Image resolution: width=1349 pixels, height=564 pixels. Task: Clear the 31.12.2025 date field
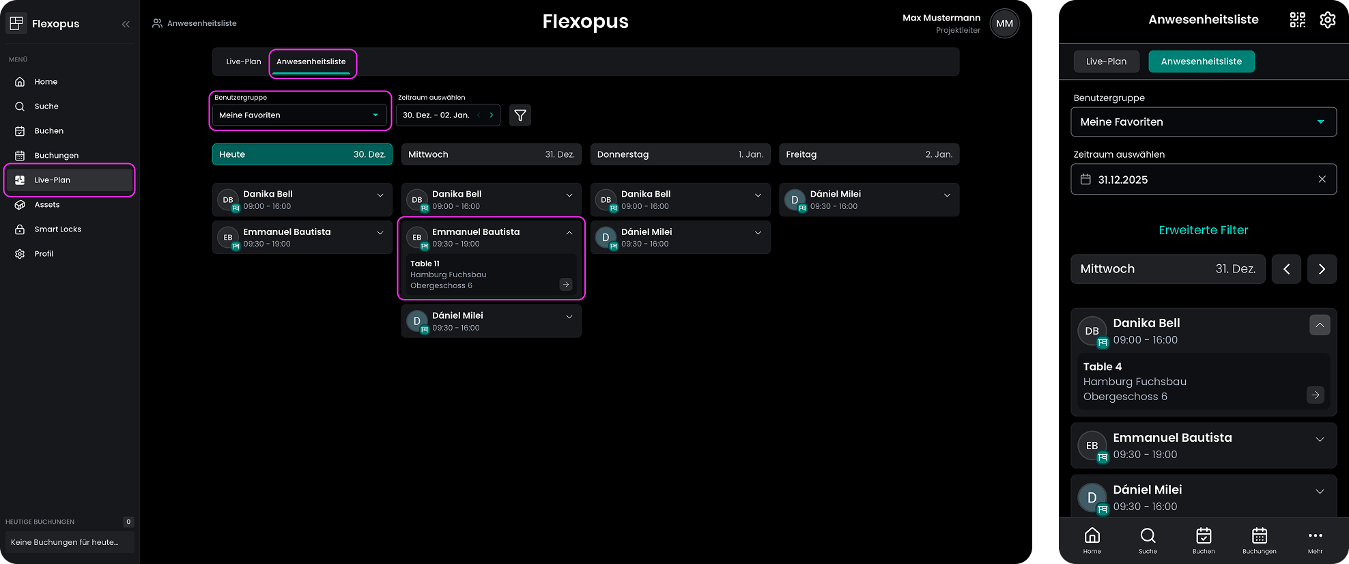1322,180
